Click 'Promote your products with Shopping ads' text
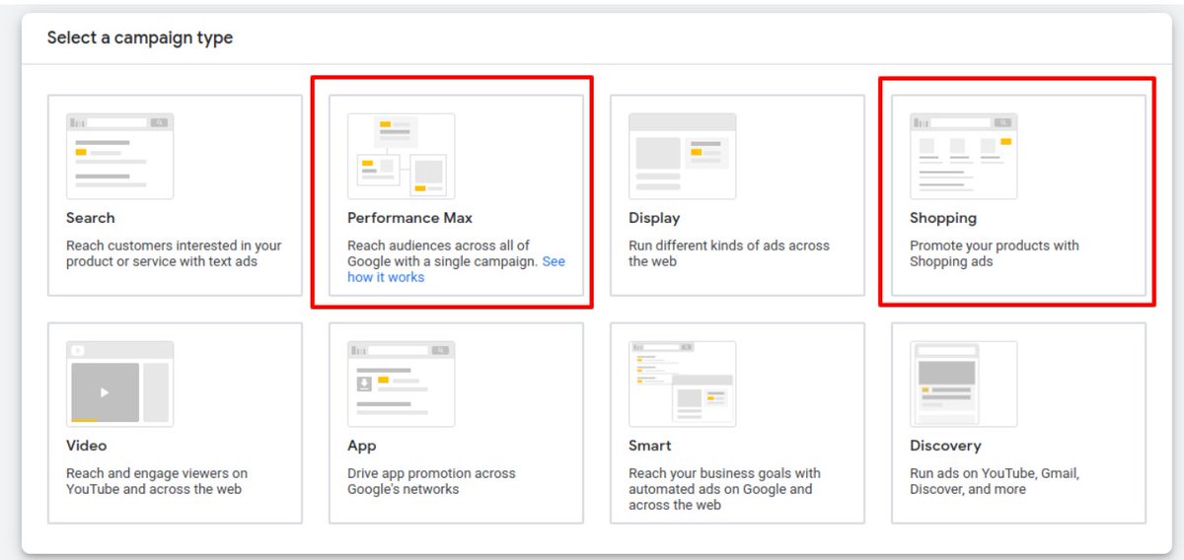The height and width of the screenshot is (560, 1184). 995,253
